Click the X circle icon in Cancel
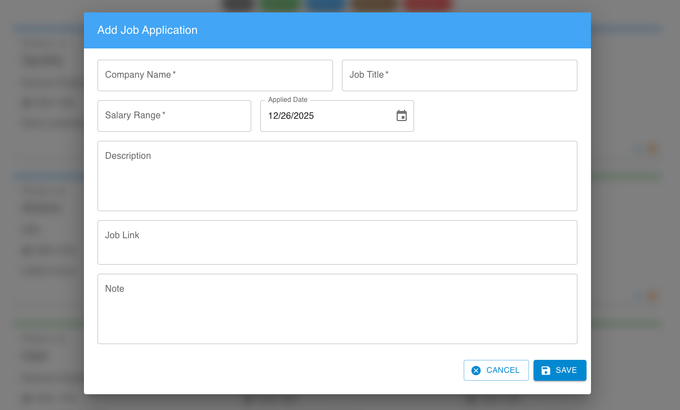 (476, 370)
